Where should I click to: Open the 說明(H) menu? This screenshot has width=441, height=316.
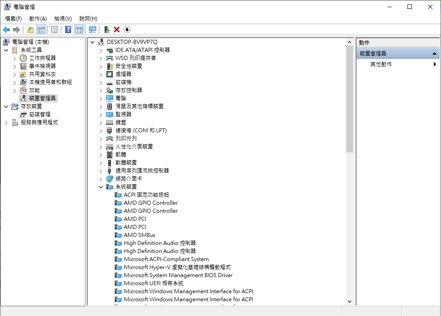(x=88, y=19)
